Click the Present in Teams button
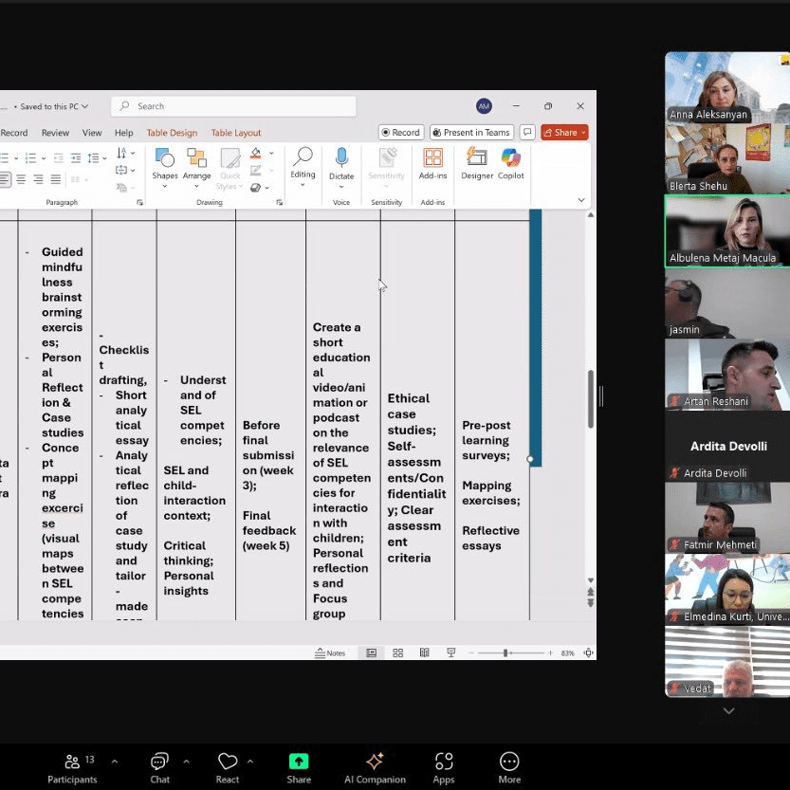790x790 pixels. (471, 133)
